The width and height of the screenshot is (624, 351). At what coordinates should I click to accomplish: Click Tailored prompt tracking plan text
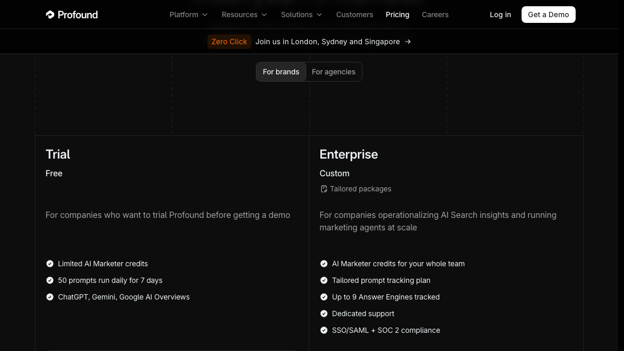click(381, 280)
